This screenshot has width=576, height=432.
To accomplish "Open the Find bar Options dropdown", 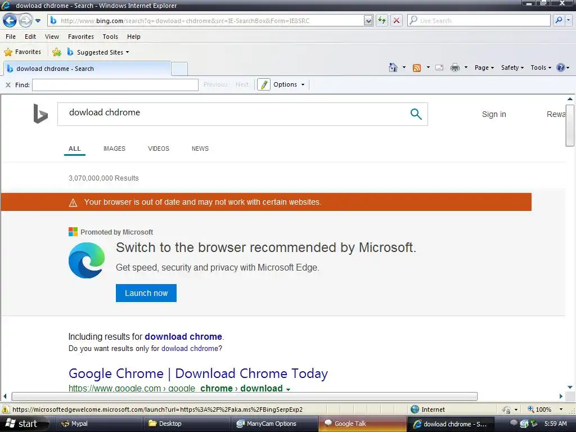I will tap(289, 84).
